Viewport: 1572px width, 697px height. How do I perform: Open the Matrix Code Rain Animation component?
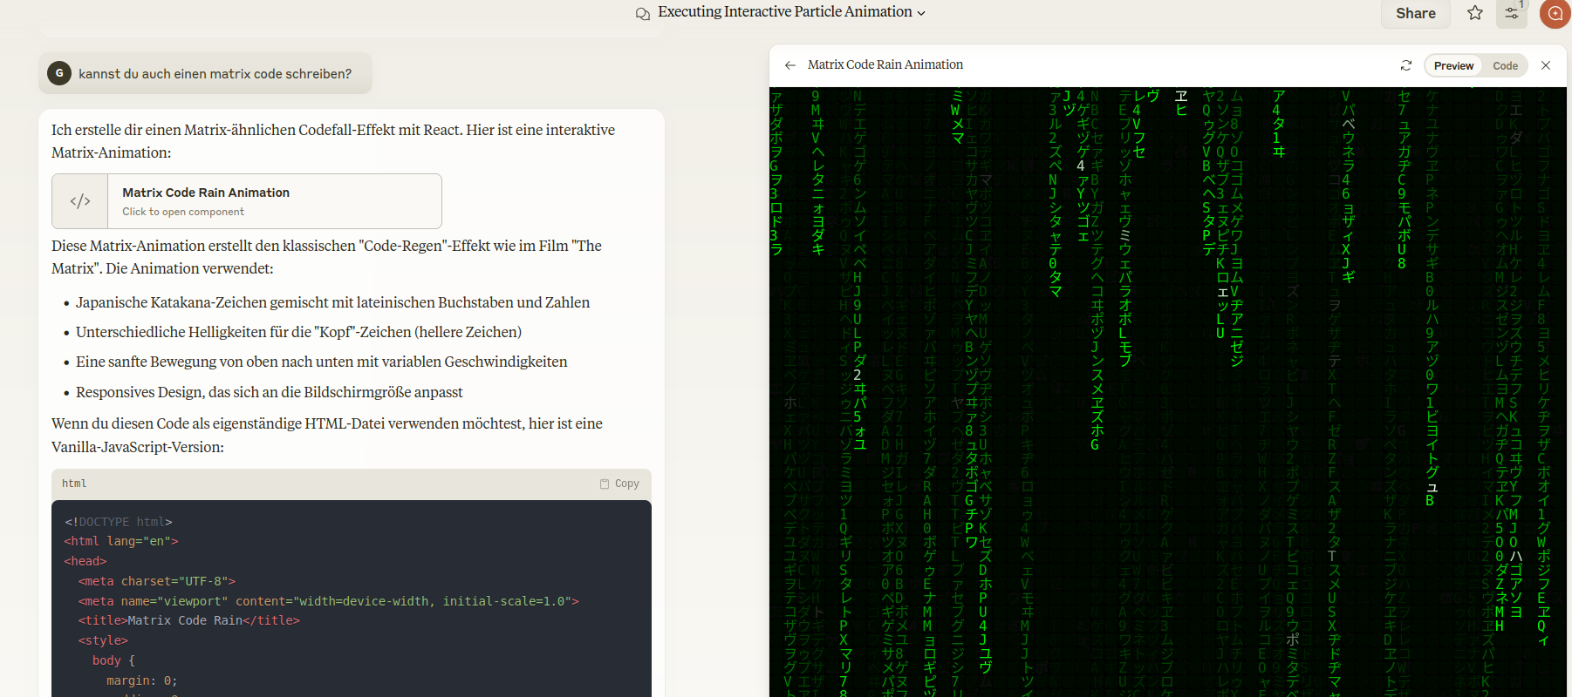coord(247,201)
